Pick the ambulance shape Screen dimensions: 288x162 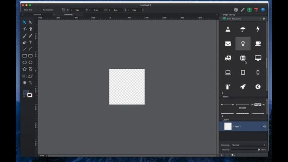point(228,58)
